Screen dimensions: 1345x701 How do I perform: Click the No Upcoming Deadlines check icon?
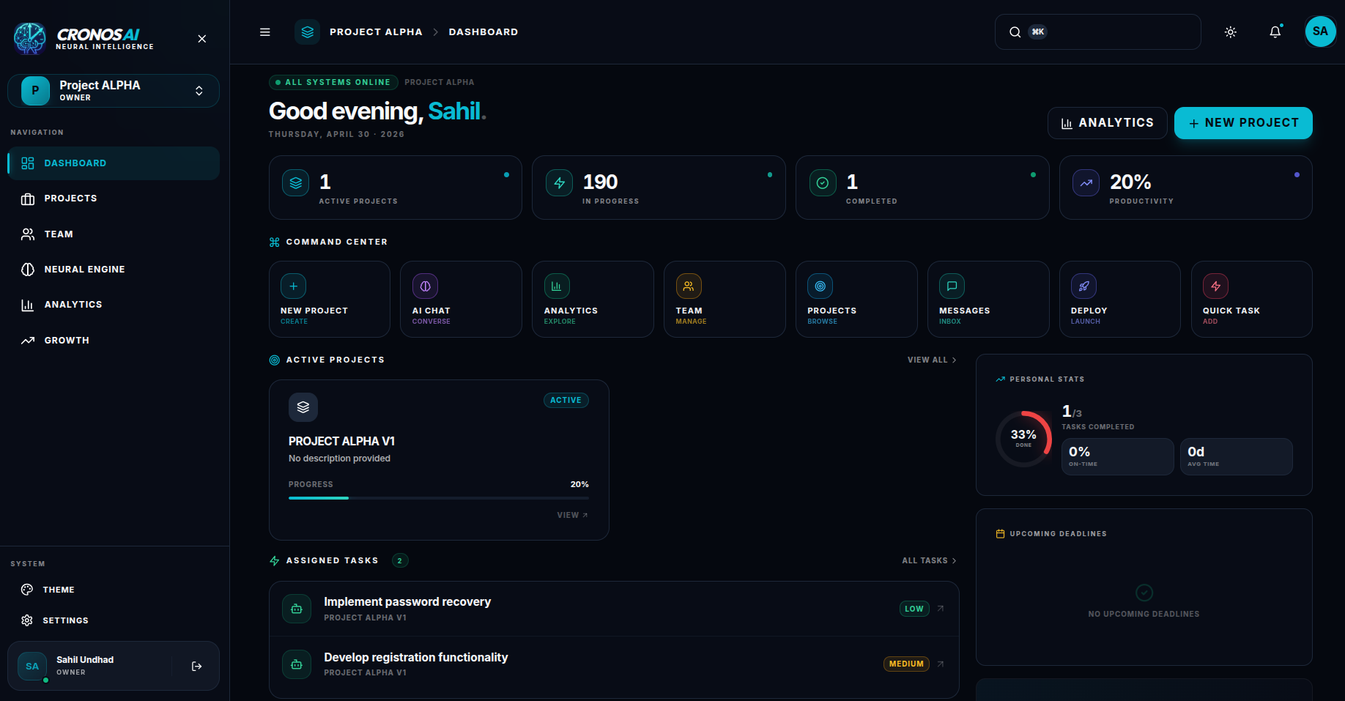click(1144, 593)
